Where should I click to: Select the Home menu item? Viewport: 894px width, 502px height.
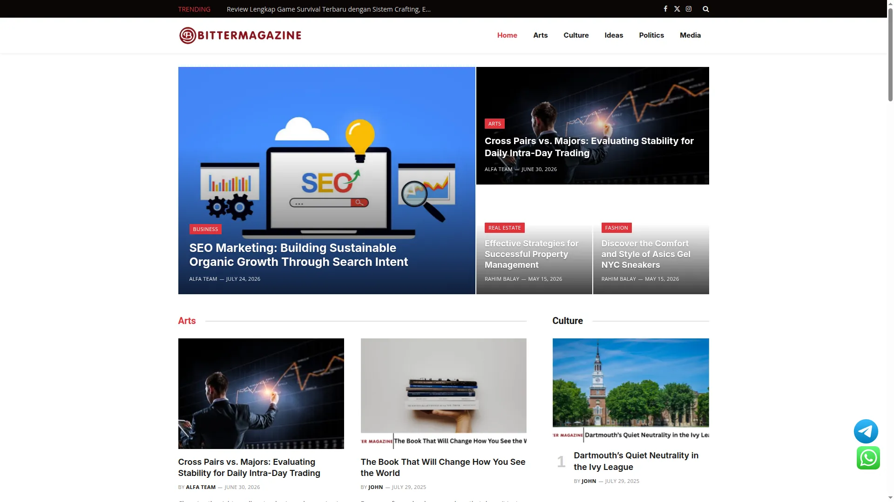[x=507, y=35]
